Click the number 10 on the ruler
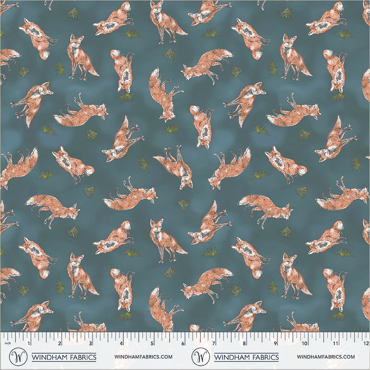Image resolution: width=370 pixels, height=370 pixels. pos(304,343)
